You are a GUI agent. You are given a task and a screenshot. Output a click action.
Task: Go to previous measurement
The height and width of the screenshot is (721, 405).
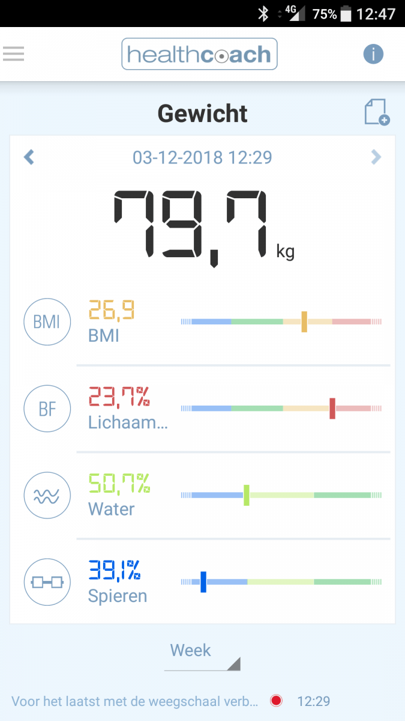coord(29,157)
